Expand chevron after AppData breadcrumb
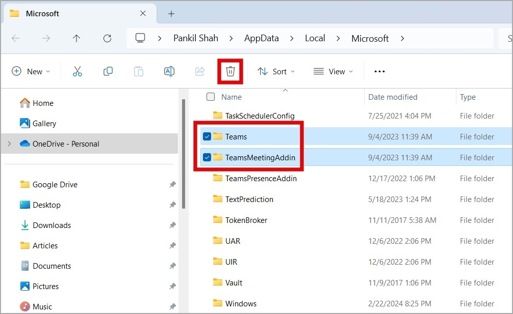Screen dimensions: 513x314 (x=292, y=39)
